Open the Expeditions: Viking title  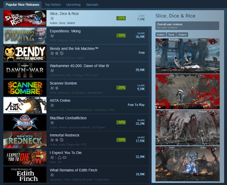(x=65, y=31)
